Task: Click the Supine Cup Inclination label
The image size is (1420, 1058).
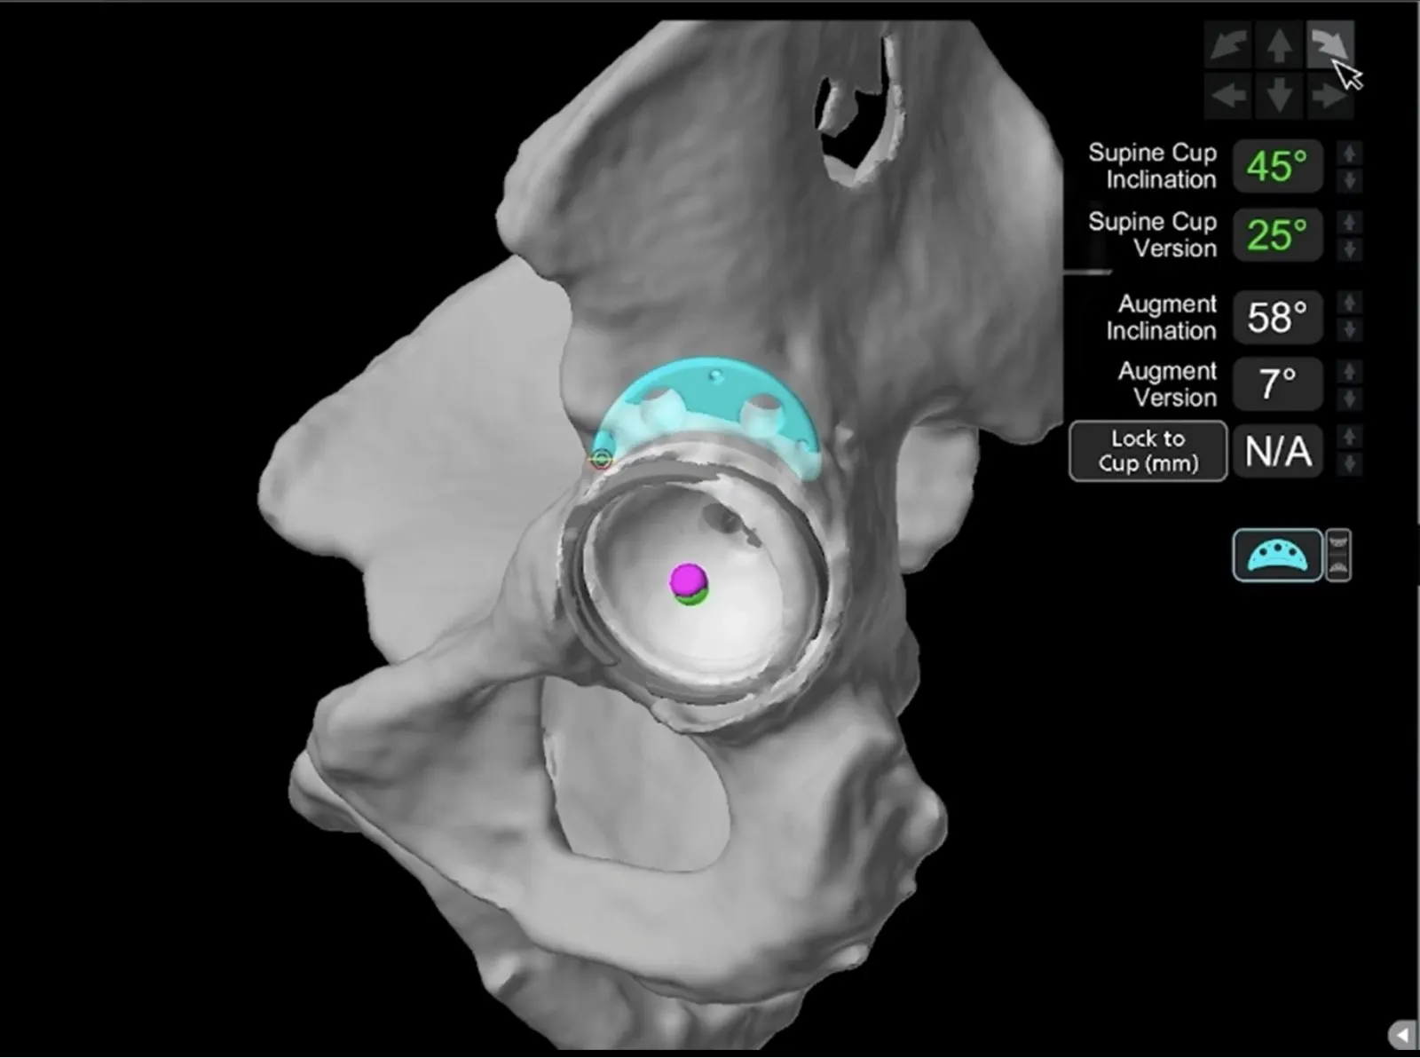Action: [1153, 166]
